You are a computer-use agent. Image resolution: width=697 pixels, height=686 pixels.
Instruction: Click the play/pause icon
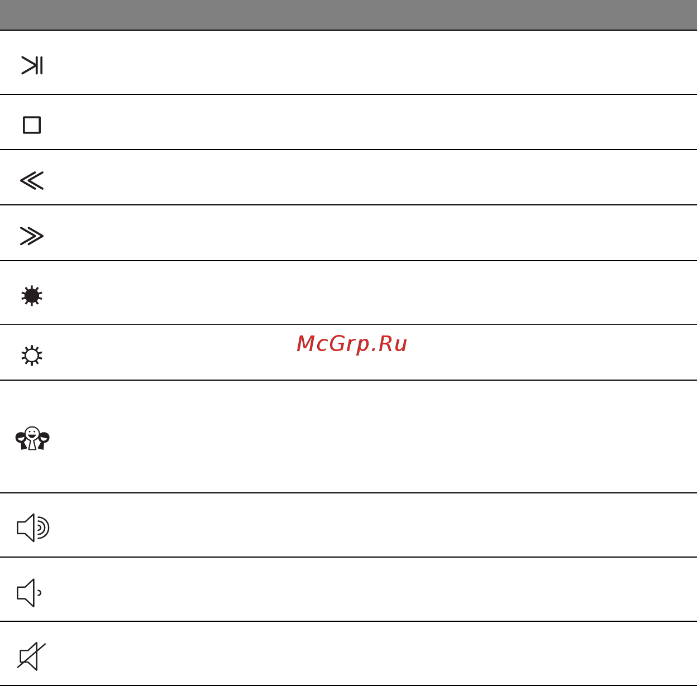tap(32, 65)
